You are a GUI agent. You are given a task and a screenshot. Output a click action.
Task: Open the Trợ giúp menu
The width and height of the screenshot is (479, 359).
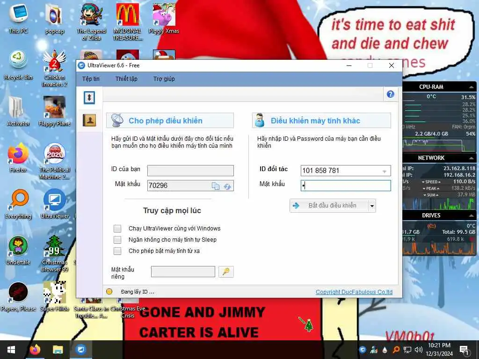point(164,79)
